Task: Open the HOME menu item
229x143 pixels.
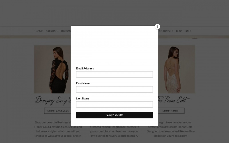Action: pyautogui.click(x=39, y=31)
